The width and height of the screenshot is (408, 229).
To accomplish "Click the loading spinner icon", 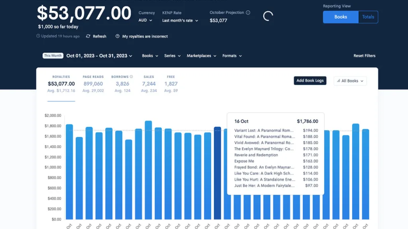I will (x=268, y=16).
